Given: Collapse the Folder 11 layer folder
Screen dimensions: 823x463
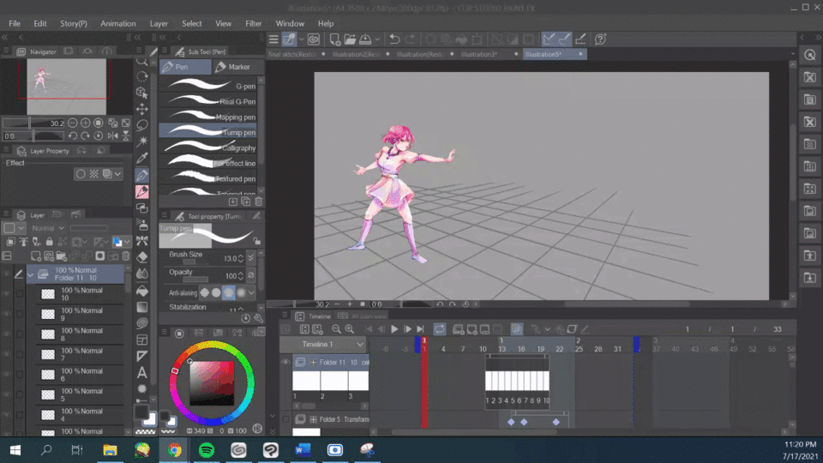Looking at the screenshot, I should click(x=31, y=274).
